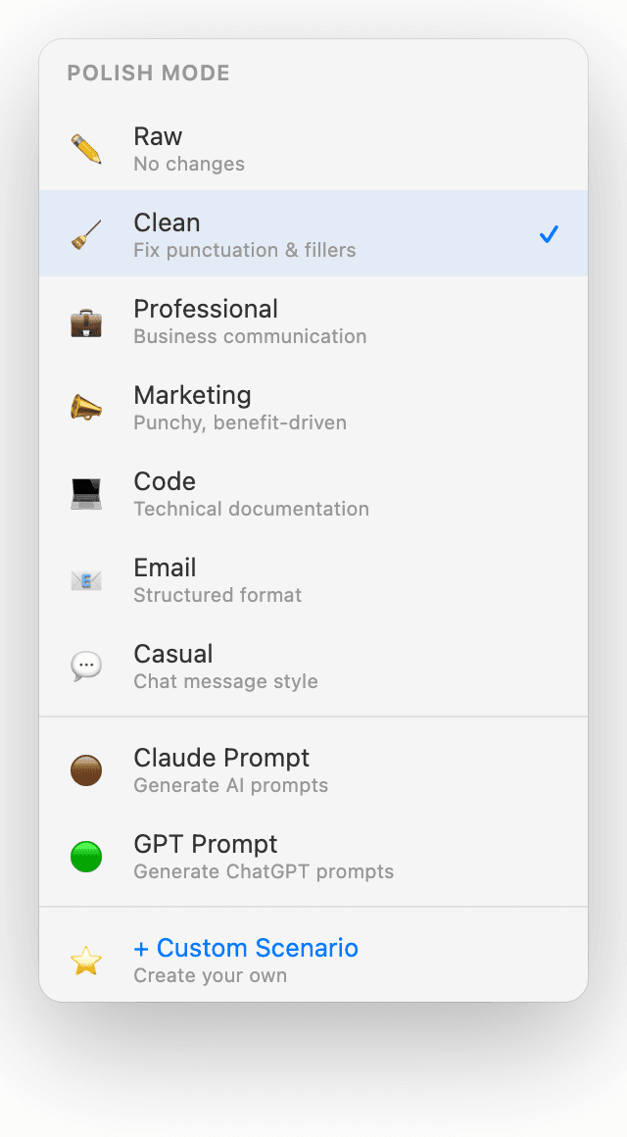
Task: Select the green circle icon for GPT Prompt
Action: 86,856
